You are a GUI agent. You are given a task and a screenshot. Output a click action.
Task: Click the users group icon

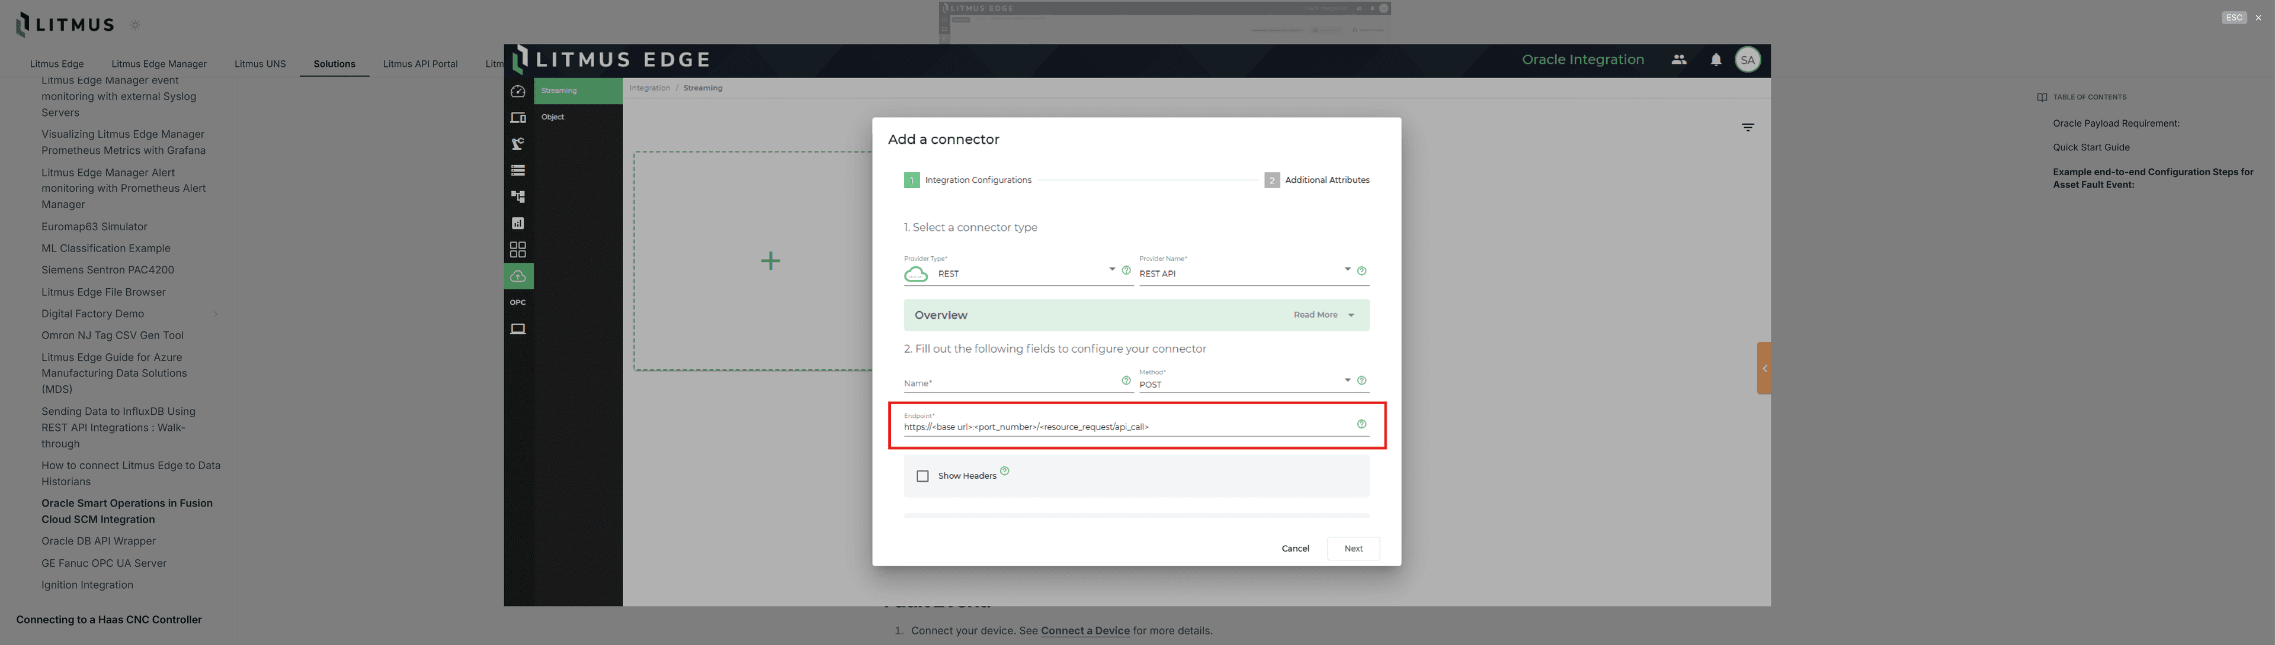[1678, 60]
